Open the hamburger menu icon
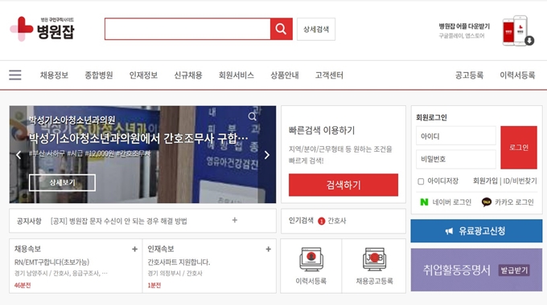 pos(15,75)
